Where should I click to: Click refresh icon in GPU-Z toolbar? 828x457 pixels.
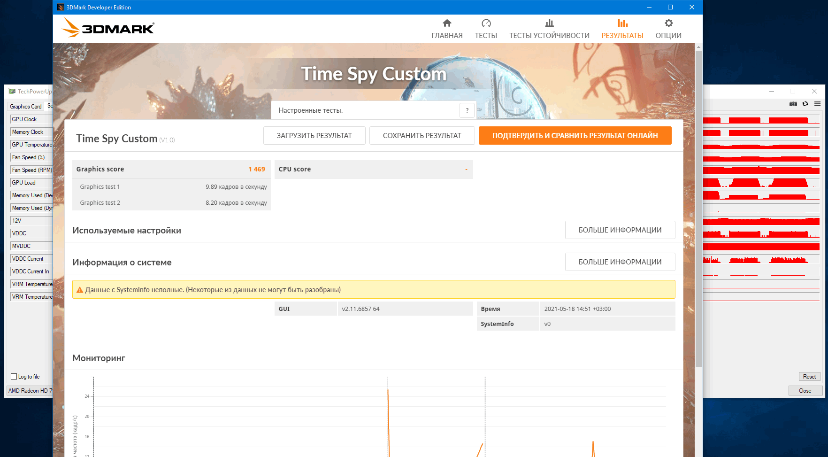coord(805,104)
